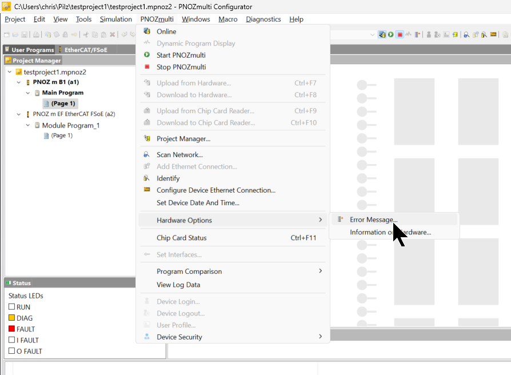Click the Save floppy disk toolbar icon
The width and height of the screenshot is (511, 375).
click(24, 34)
